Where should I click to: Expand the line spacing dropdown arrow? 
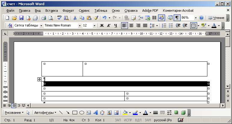[x=157, y=26]
